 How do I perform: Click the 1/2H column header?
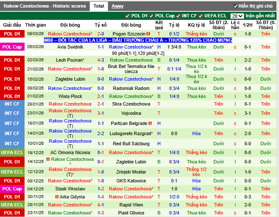pos(248,25)
